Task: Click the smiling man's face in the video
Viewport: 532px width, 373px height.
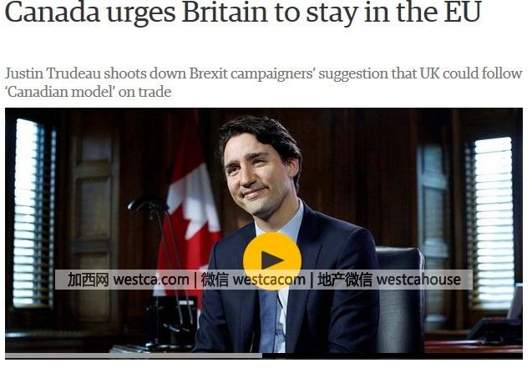Action: tap(256, 174)
